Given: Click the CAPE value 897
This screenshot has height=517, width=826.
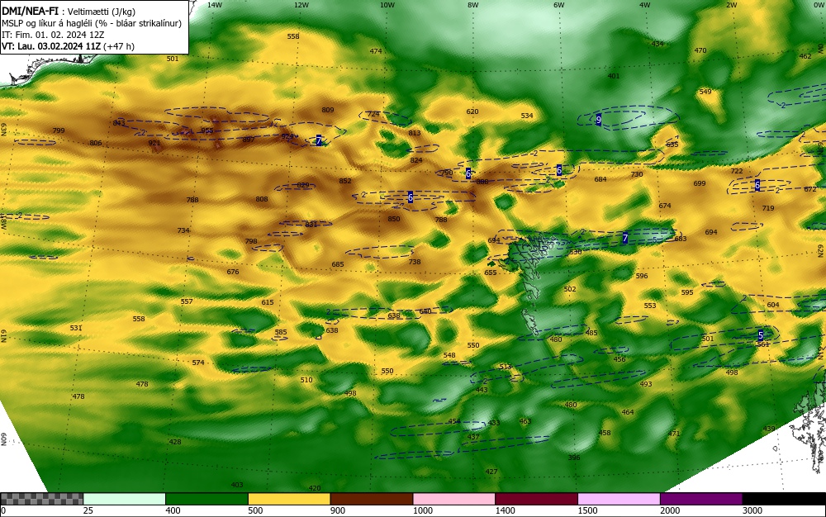Looking at the screenshot, I should pos(249,140).
